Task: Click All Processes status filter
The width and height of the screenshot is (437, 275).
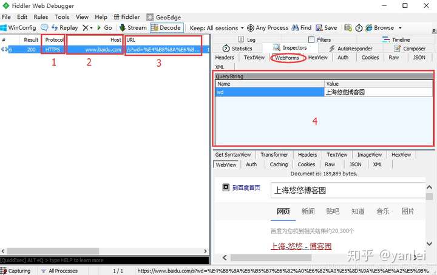Action: [x=59, y=271]
